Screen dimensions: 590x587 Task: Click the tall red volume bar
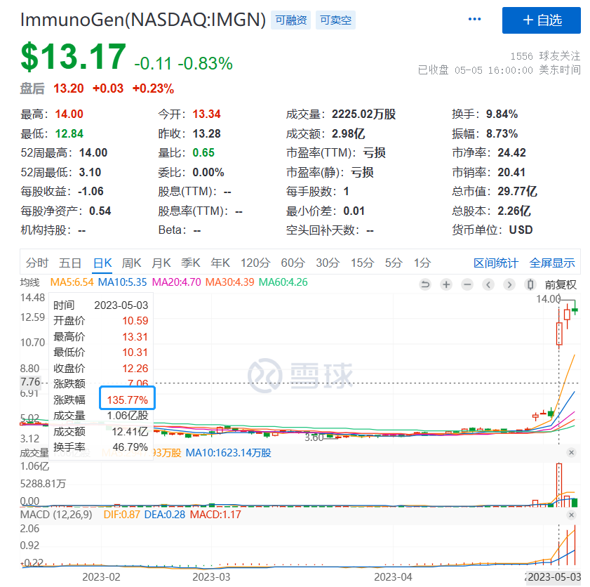558,485
